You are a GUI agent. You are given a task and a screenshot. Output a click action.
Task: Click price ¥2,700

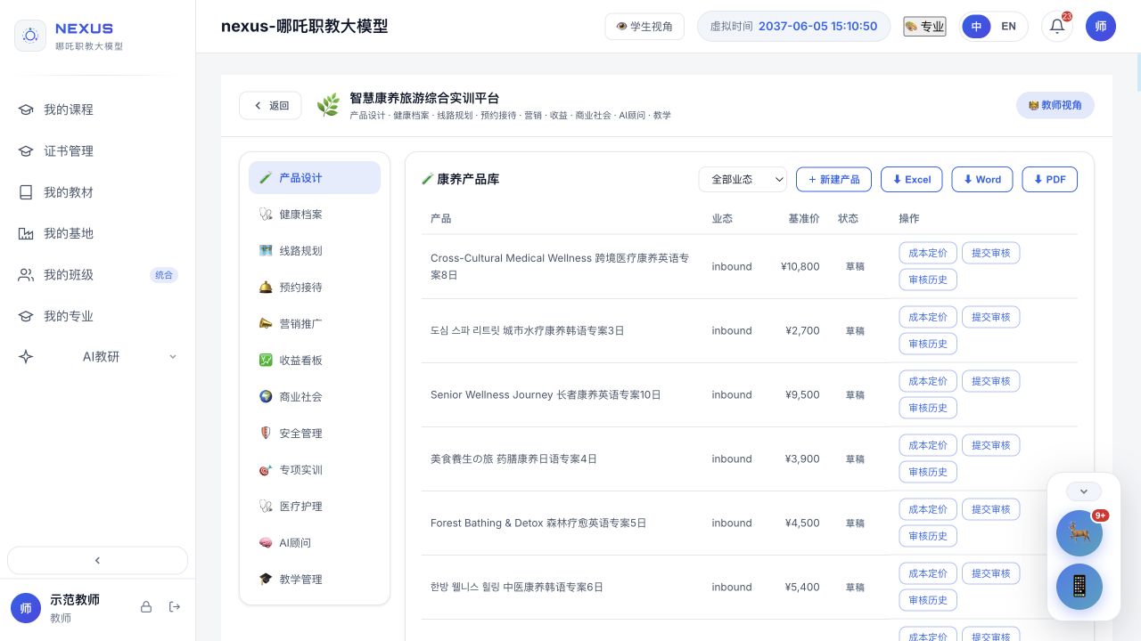[x=802, y=330]
